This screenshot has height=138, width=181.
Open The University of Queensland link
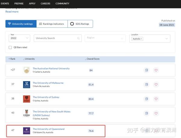tap(49, 129)
